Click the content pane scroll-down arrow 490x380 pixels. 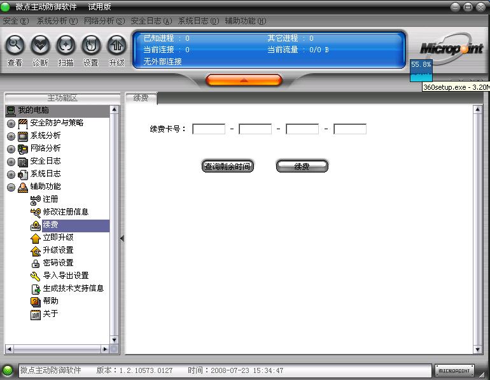pyautogui.click(x=477, y=349)
